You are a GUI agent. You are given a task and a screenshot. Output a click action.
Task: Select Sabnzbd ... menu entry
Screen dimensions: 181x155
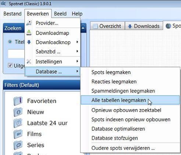pos(53,52)
